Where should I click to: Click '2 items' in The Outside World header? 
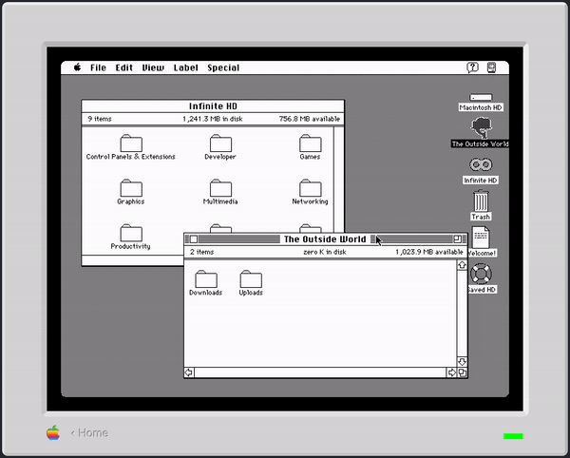click(201, 252)
